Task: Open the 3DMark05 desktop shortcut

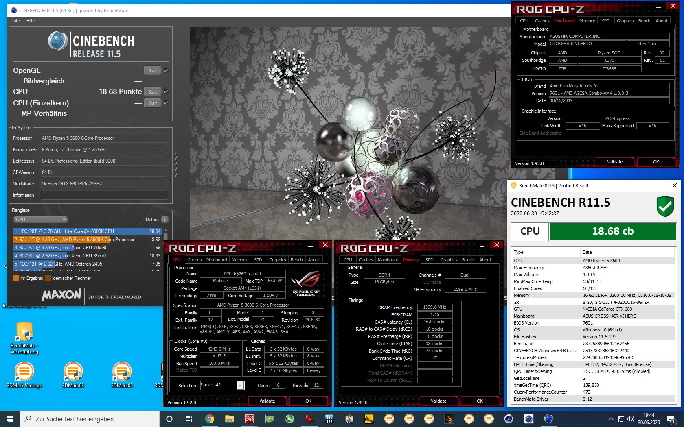Action: pos(122,375)
